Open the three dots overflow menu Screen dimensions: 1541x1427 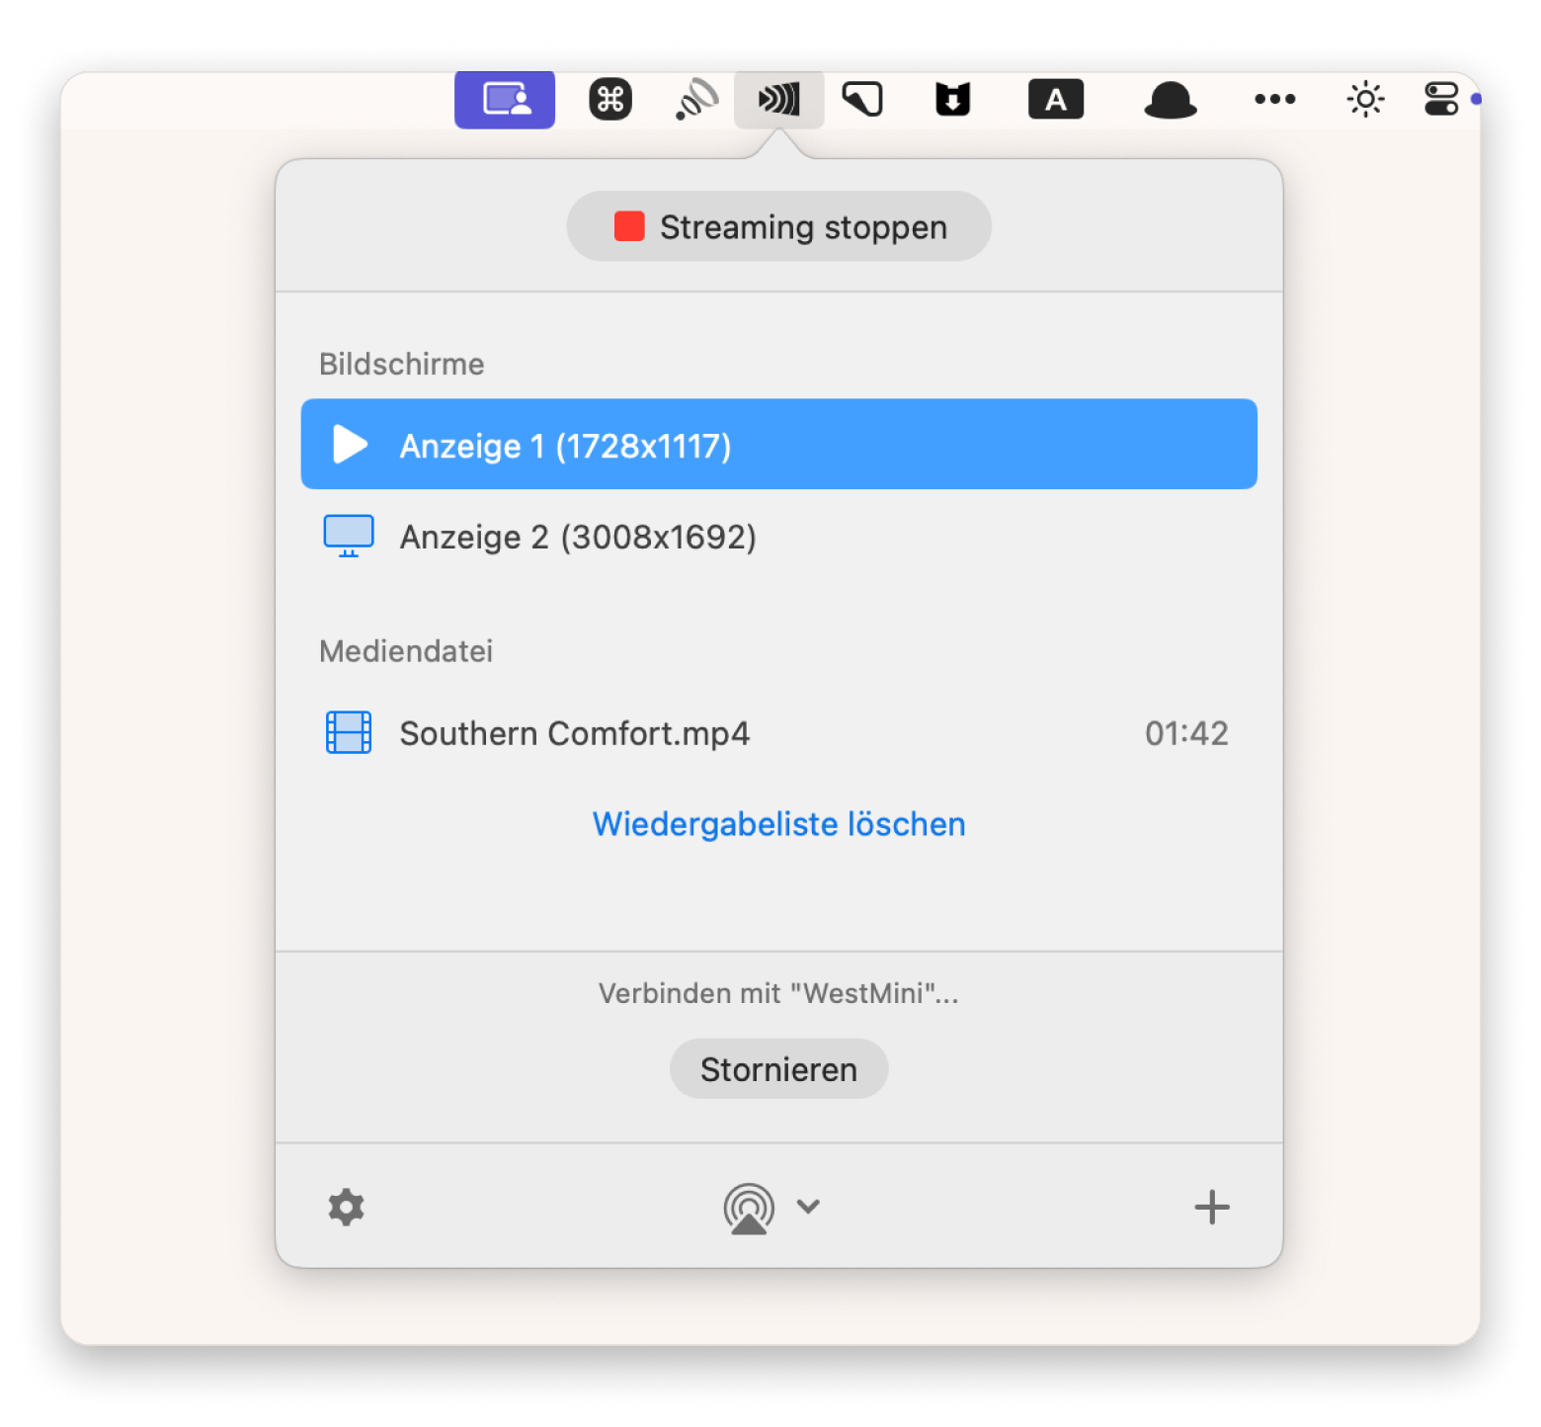[x=1274, y=100]
